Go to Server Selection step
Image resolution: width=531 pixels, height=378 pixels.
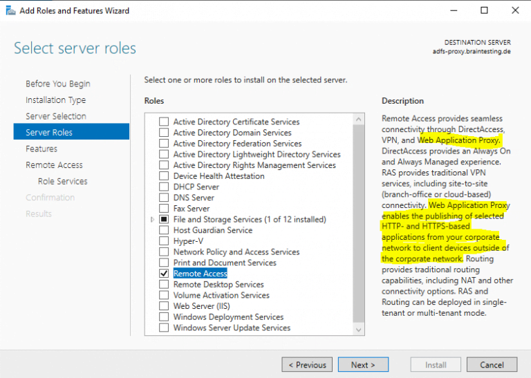(56, 116)
